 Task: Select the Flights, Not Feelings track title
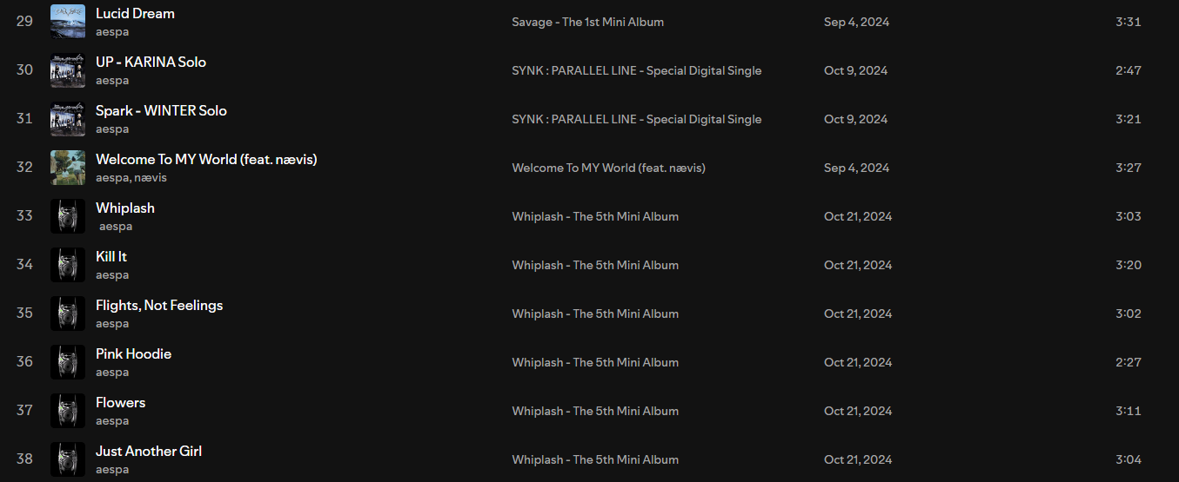[159, 305]
